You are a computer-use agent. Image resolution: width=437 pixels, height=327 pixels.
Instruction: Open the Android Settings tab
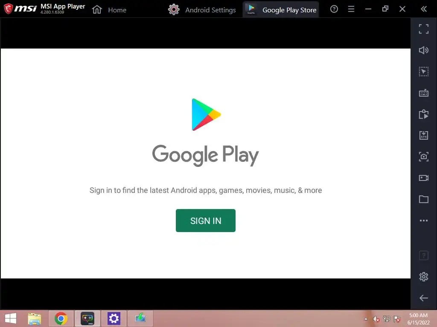tap(202, 10)
